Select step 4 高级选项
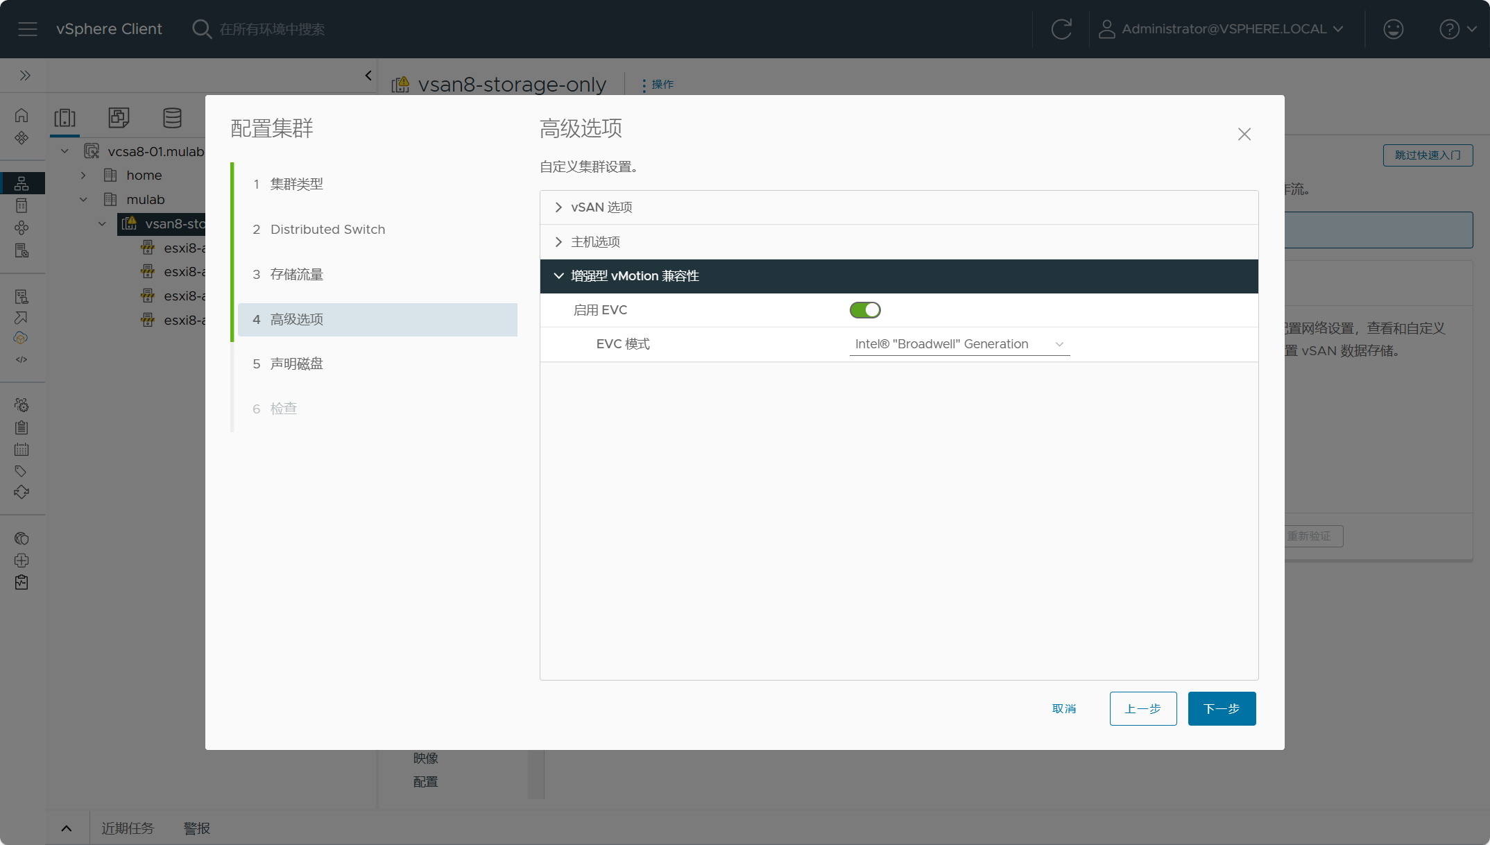Screen dimensions: 1490x845 pos(377,320)
